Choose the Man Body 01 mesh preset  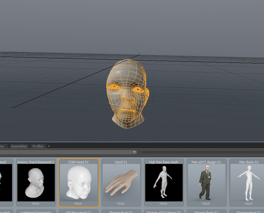coord(247,183)
